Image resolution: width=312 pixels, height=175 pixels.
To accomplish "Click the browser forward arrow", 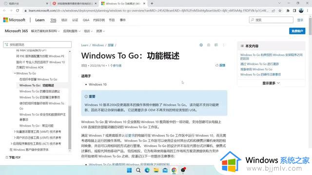I will [11, 11].
